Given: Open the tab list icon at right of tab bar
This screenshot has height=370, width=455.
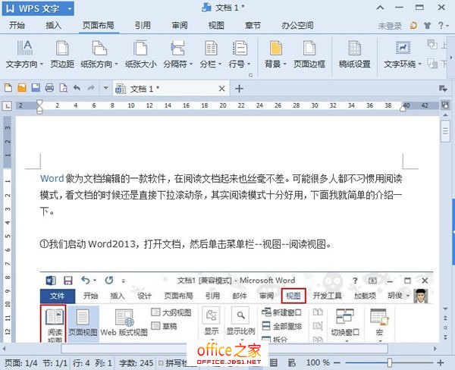Looking at the screenshot, I should pos(443,89).
